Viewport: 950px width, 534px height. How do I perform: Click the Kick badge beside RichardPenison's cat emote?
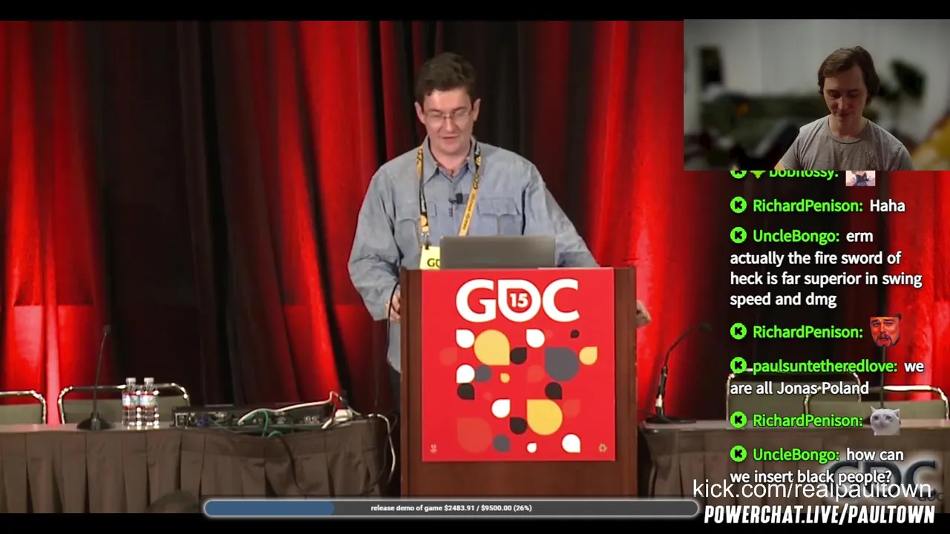tap(738, 421)
